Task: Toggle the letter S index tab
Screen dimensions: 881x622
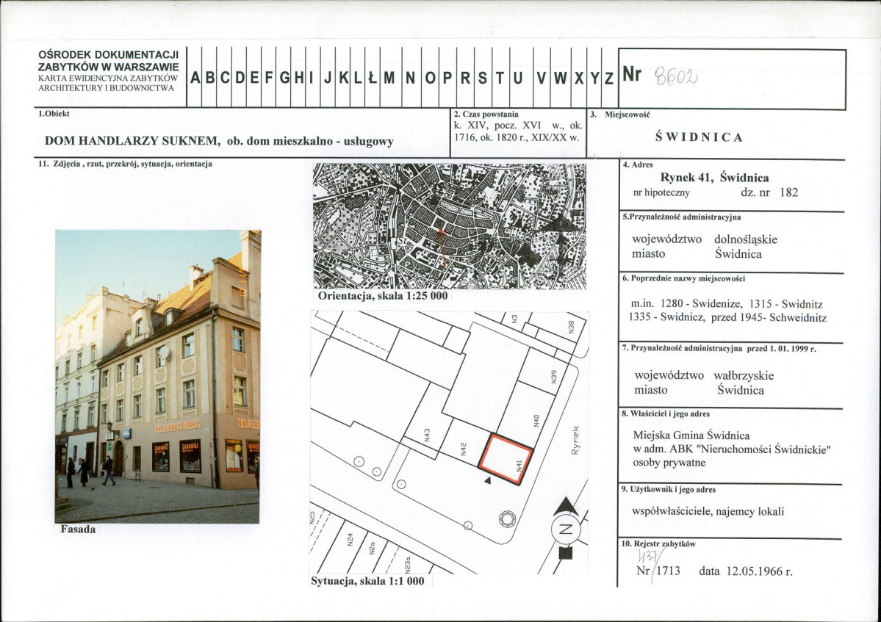Action: (483, 76)
